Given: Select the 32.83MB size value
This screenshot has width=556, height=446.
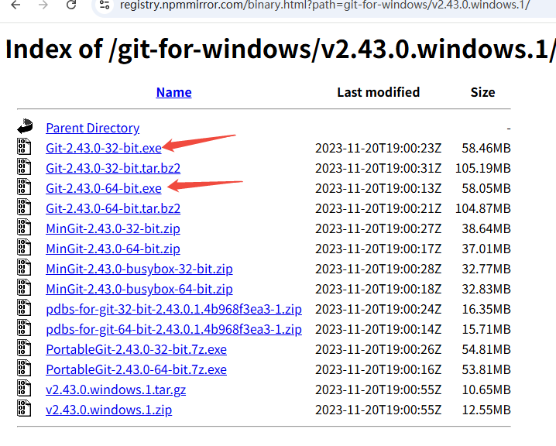Looking at the screenshot, I should click(x=486, y=290).
